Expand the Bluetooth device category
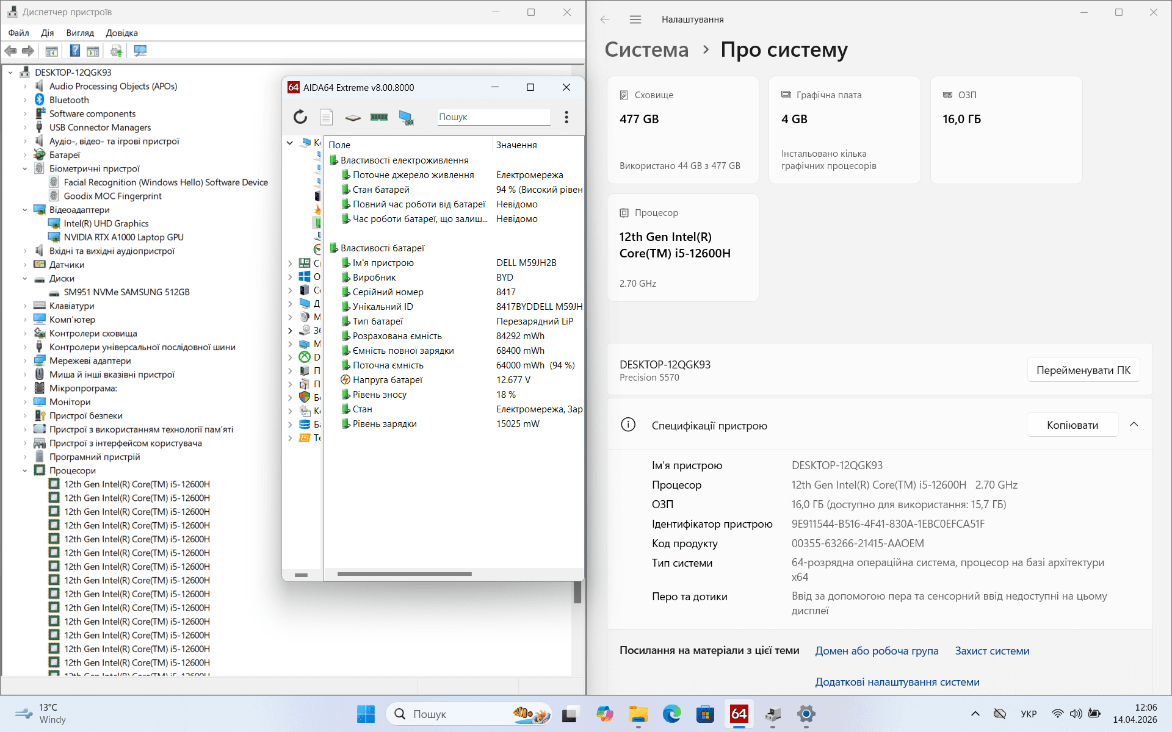This screenshot has width=1172, height=732. [25, 100]
